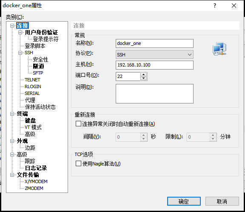Image resolution: width=245 pixels, height=212 pixels.
Task: Collapse the 用户身份验证 tree node
Action: (x=20, y=32)
